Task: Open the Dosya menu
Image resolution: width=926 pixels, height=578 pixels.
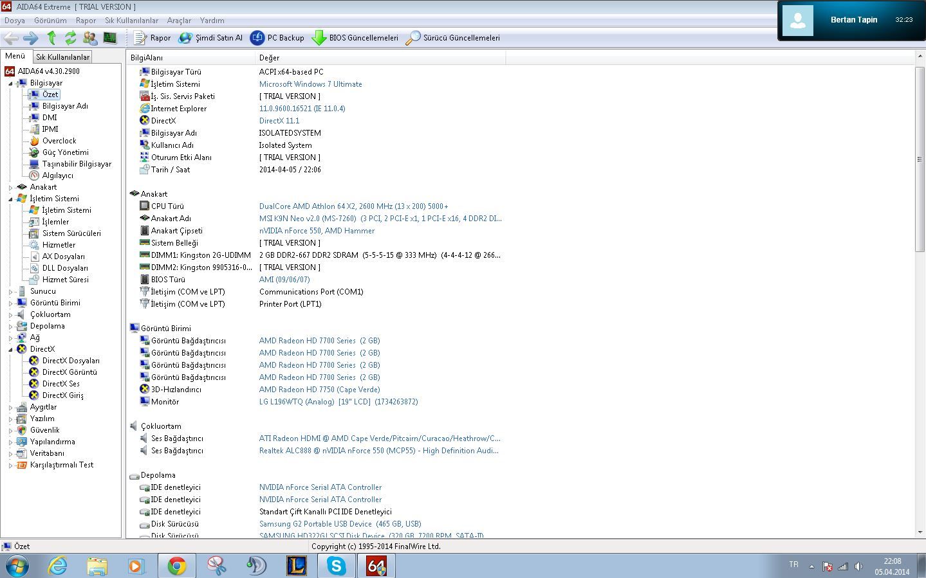Action: [15, 21]
